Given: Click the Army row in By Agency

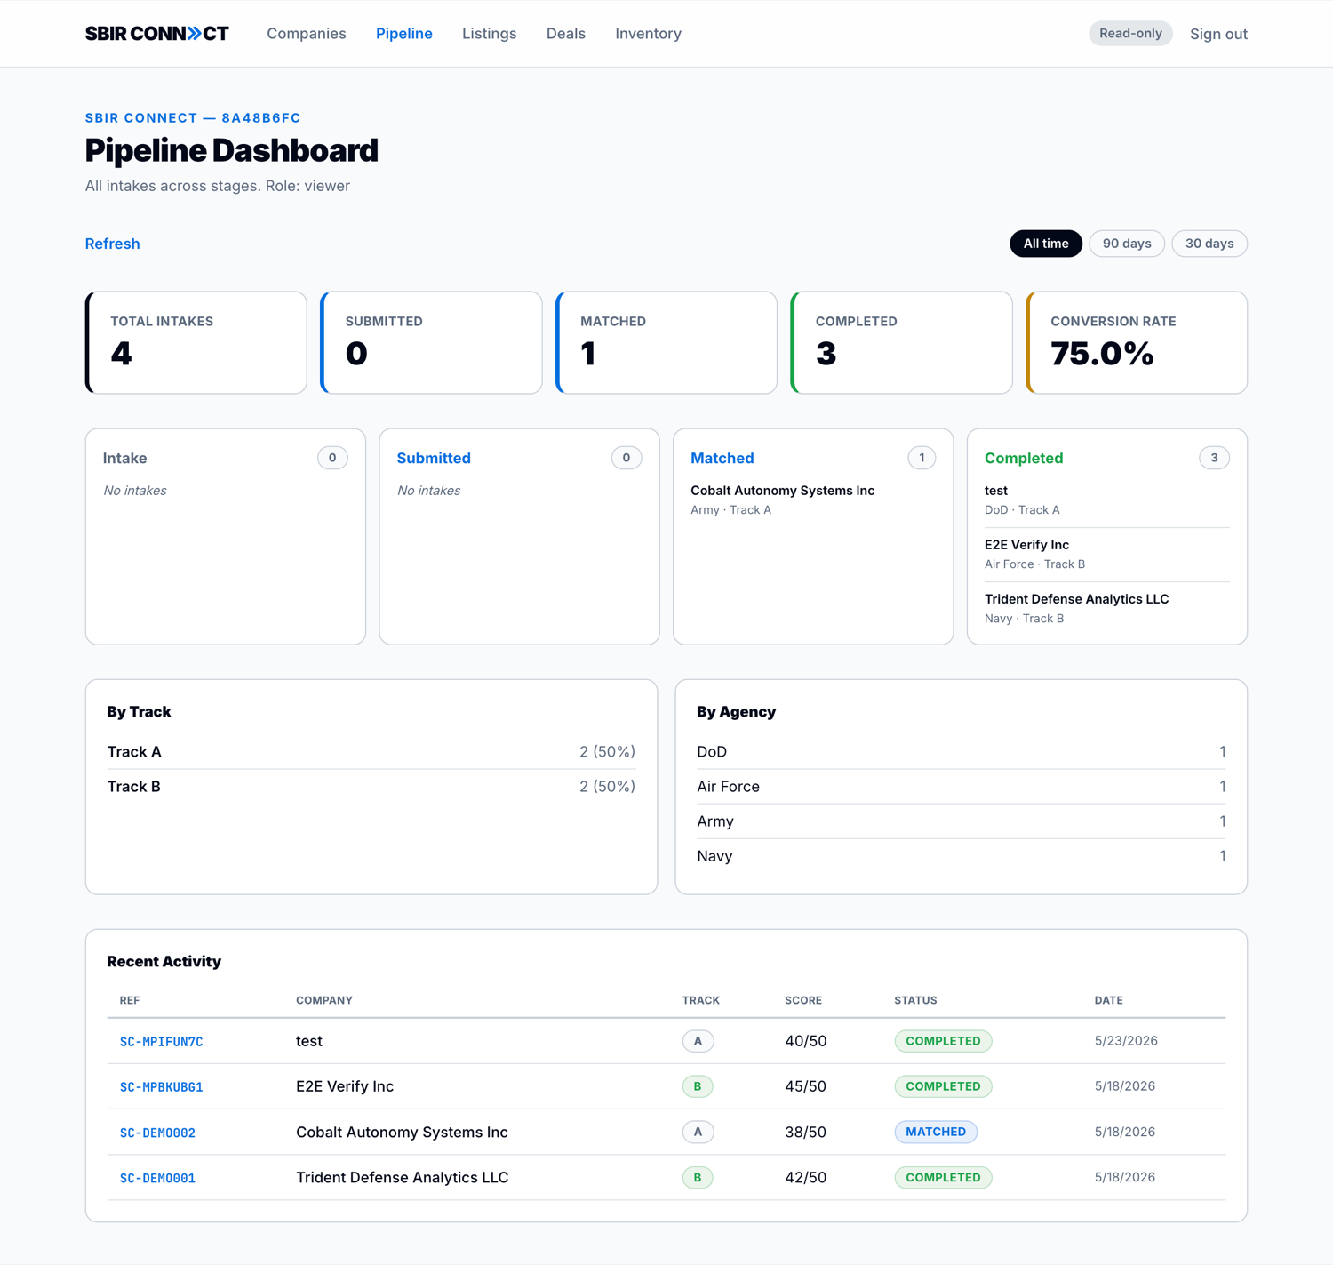Looking at the screenshot, I should click(x=962, y=821).
